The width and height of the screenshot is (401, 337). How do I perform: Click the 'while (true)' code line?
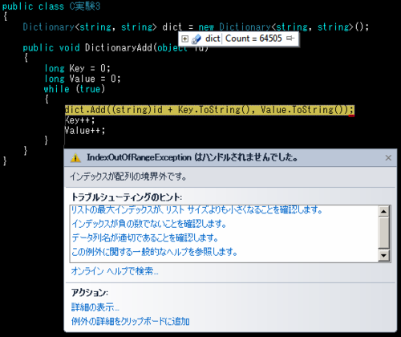75,89
